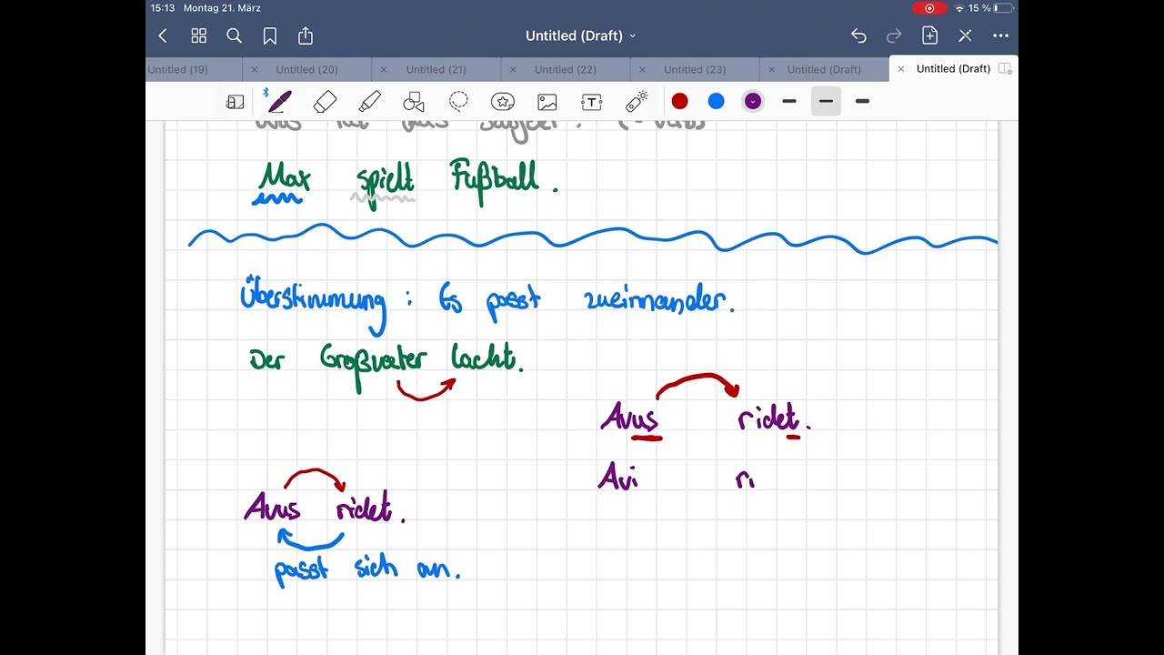Pick the red pen color
This screenshot has width=1164, height=655.
click(x=679, y=101)
